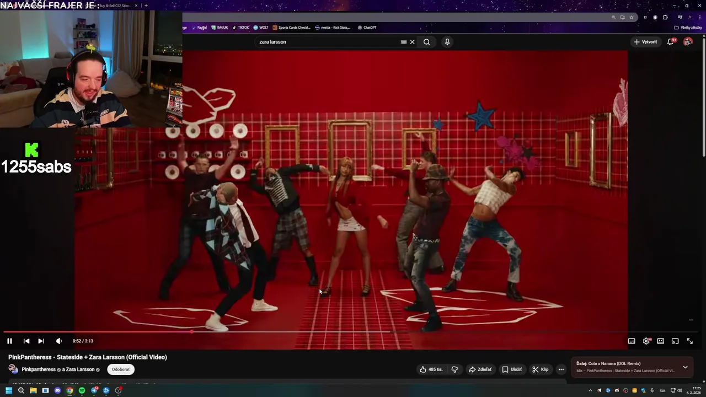Enter fullscreen mode

689,341
